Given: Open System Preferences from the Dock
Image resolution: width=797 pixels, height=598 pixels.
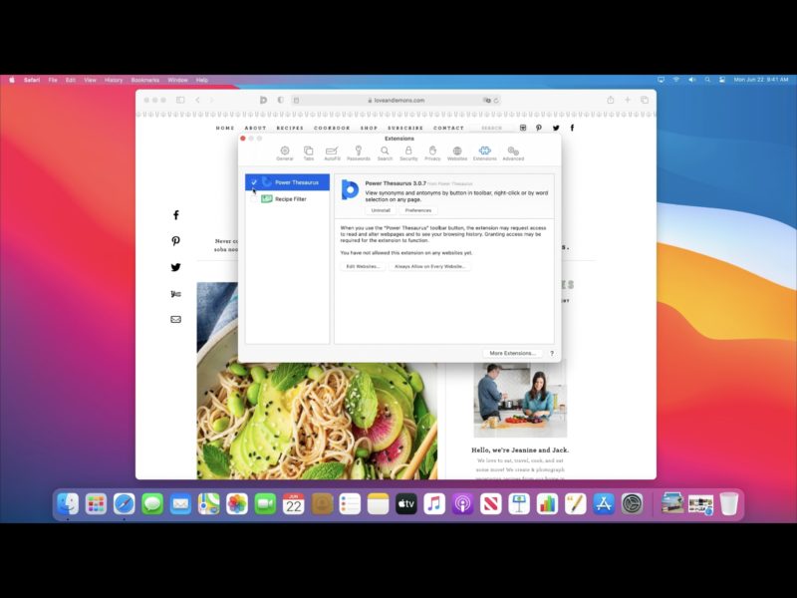Looking at the screenshot, I should coord(632,504).
